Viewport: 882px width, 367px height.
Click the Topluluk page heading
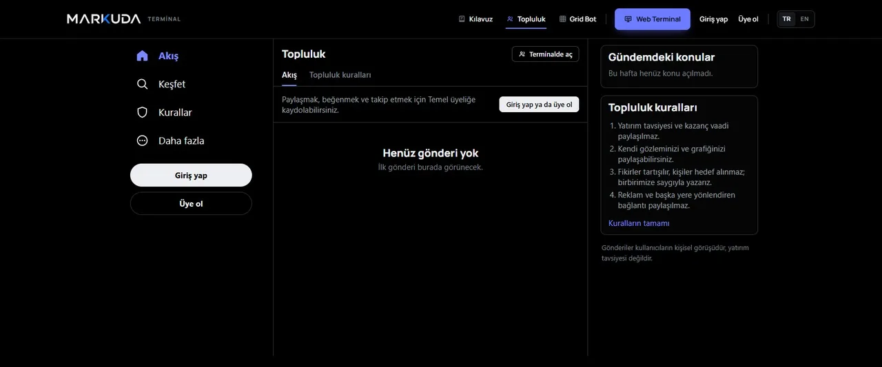pyautogui.click(x=303, y=54)
